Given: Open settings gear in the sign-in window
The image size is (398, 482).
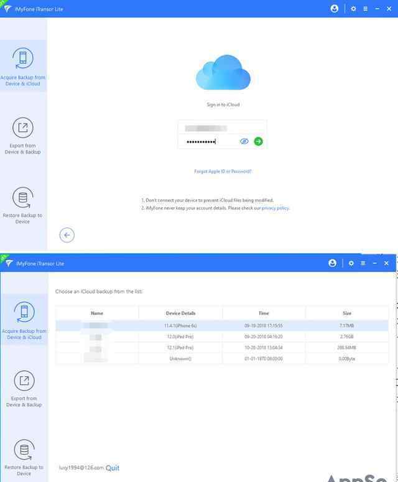Looking at the screenshot, I should pos(353,9).
